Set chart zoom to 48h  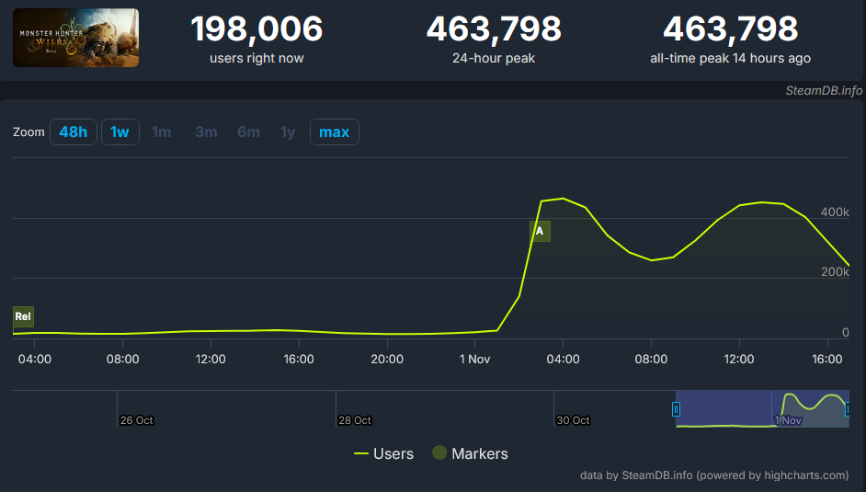[74, 132]
